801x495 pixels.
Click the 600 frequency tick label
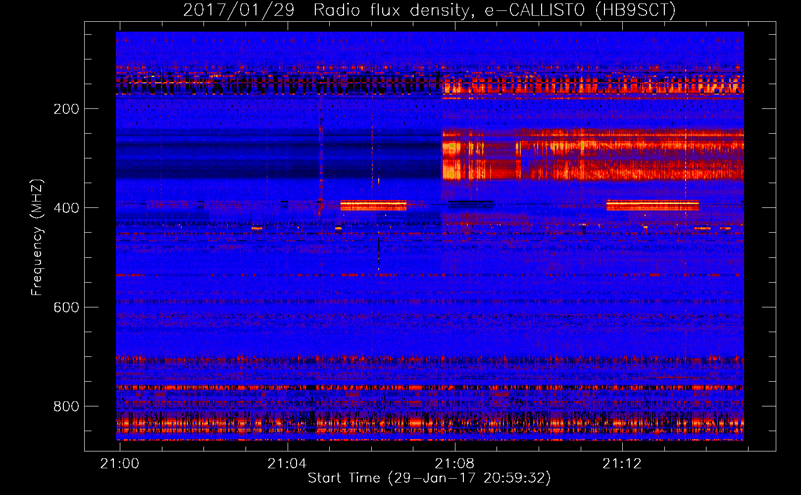[66, 307]
